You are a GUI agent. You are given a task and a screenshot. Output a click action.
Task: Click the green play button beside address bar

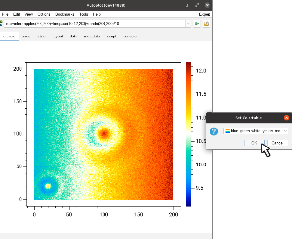197,24
